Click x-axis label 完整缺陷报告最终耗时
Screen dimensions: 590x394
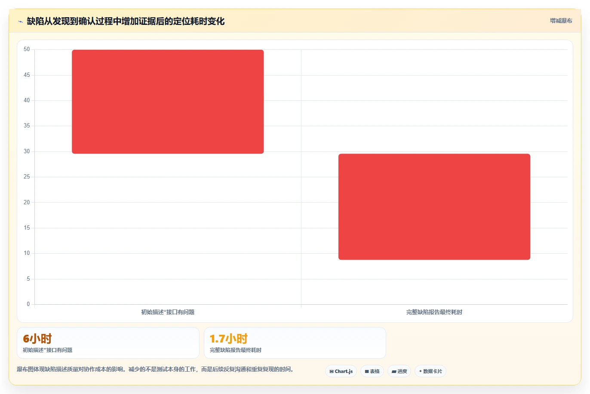(x=434, y=312)
